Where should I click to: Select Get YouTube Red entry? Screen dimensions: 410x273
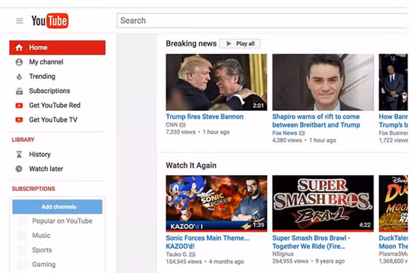(57, 105)
